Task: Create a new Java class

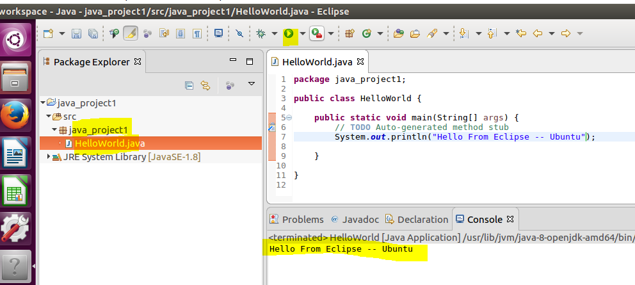Action: pos(367,34)
